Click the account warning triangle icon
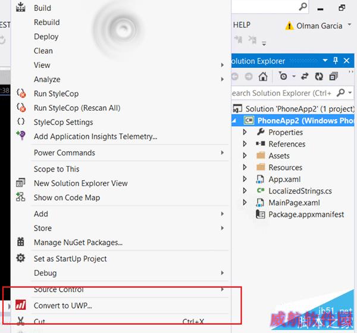357x333 pixels. click(x=289, y=26)
